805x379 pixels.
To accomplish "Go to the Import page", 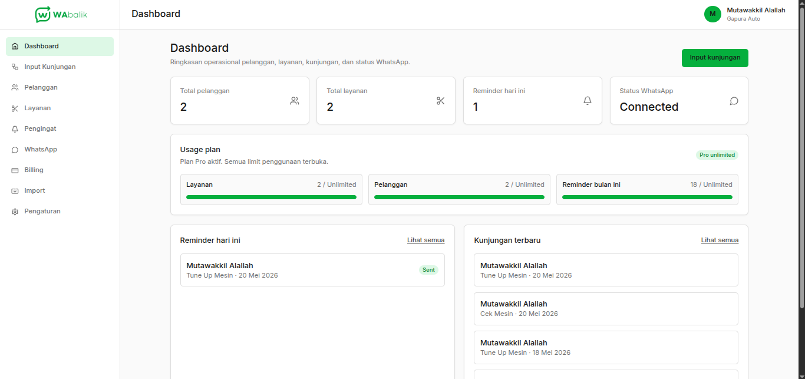I will click(x=60, y=191).
